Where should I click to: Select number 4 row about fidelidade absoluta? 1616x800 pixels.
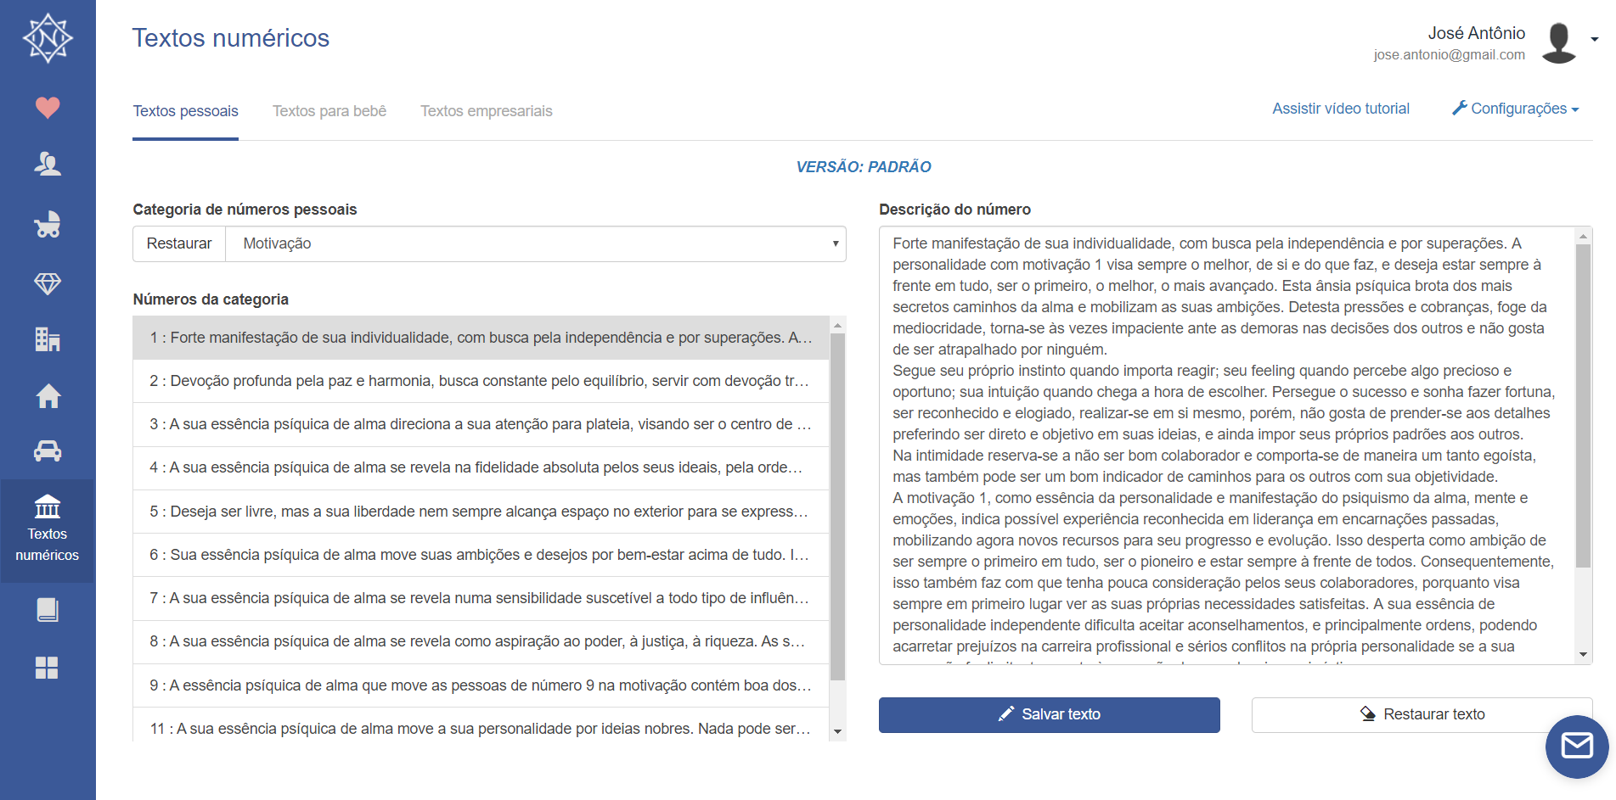(481, 467)
